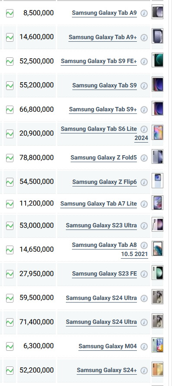Open Samsung Galaxy Tab S9 FE+ link

[99, 61]
